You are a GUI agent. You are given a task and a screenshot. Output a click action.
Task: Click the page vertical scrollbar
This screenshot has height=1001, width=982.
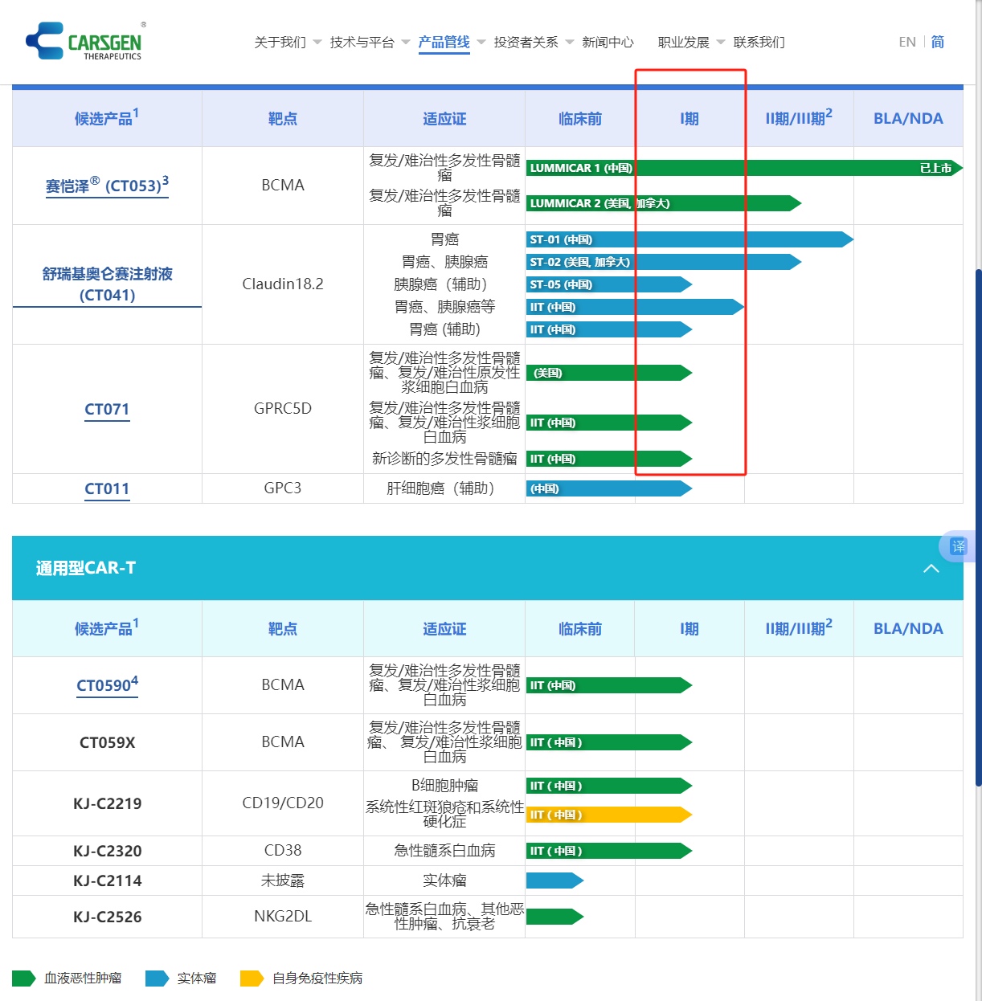978,526
